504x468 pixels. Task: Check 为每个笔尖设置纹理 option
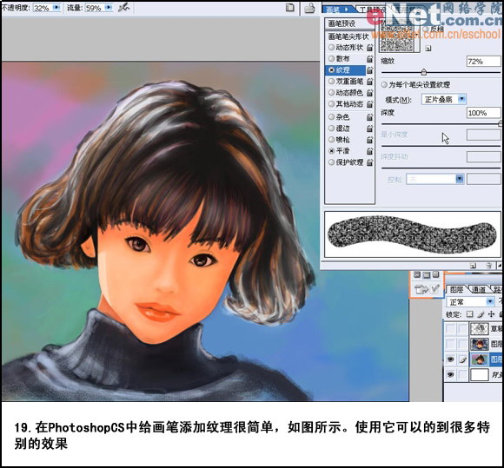pos(384,85)
